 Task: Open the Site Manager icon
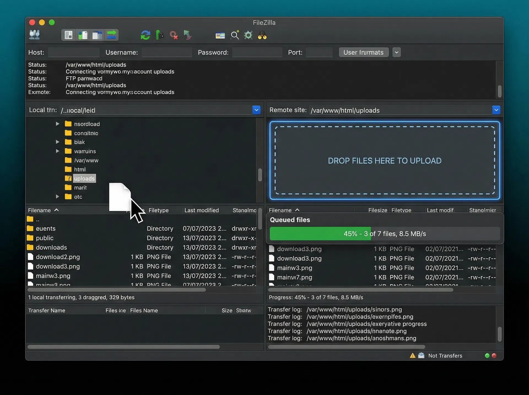click(34, 35)
